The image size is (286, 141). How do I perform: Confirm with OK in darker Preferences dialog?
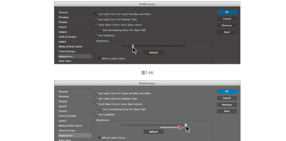tap(227, 12)
